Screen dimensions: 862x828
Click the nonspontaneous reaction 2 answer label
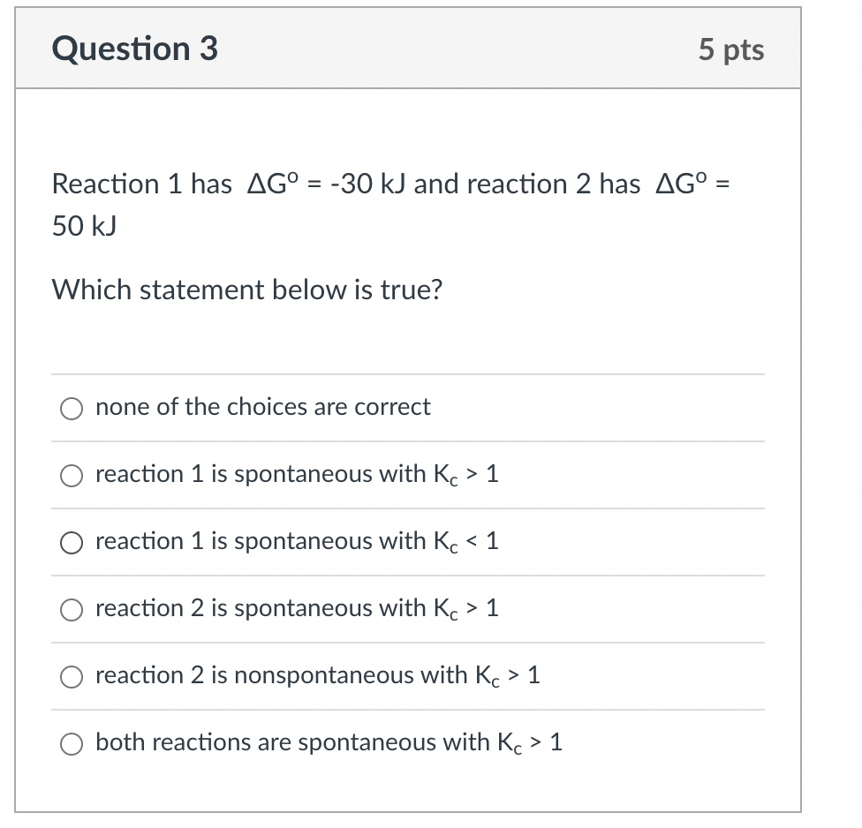click(320, 676)
